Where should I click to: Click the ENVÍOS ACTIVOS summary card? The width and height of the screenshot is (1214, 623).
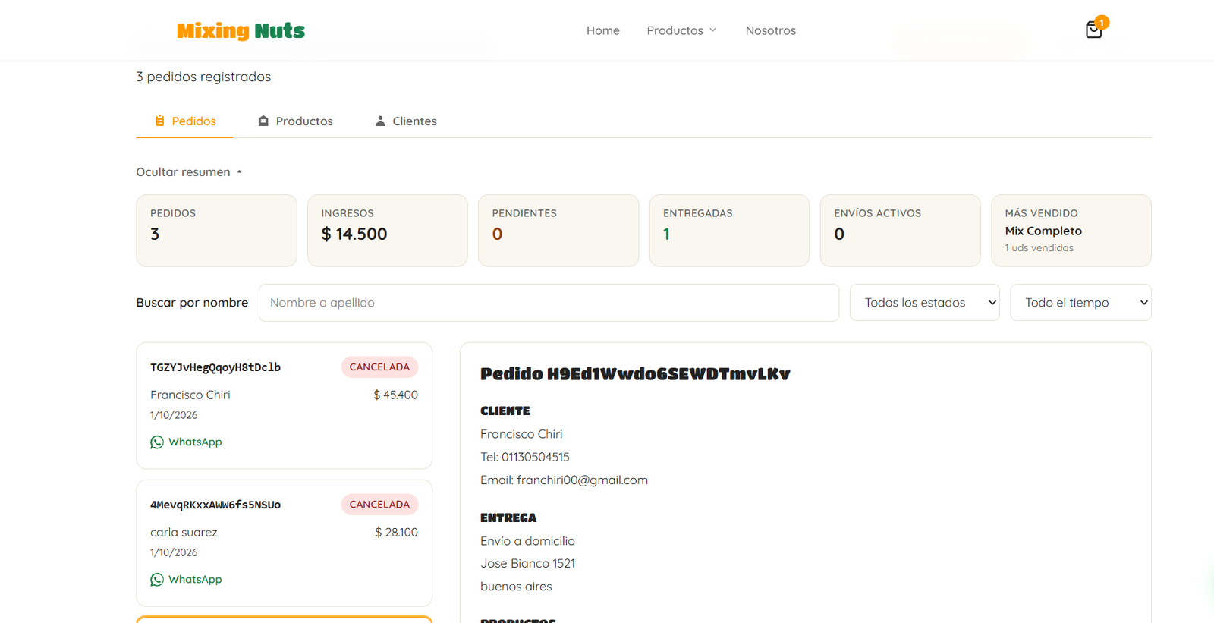tap(900, 231)
